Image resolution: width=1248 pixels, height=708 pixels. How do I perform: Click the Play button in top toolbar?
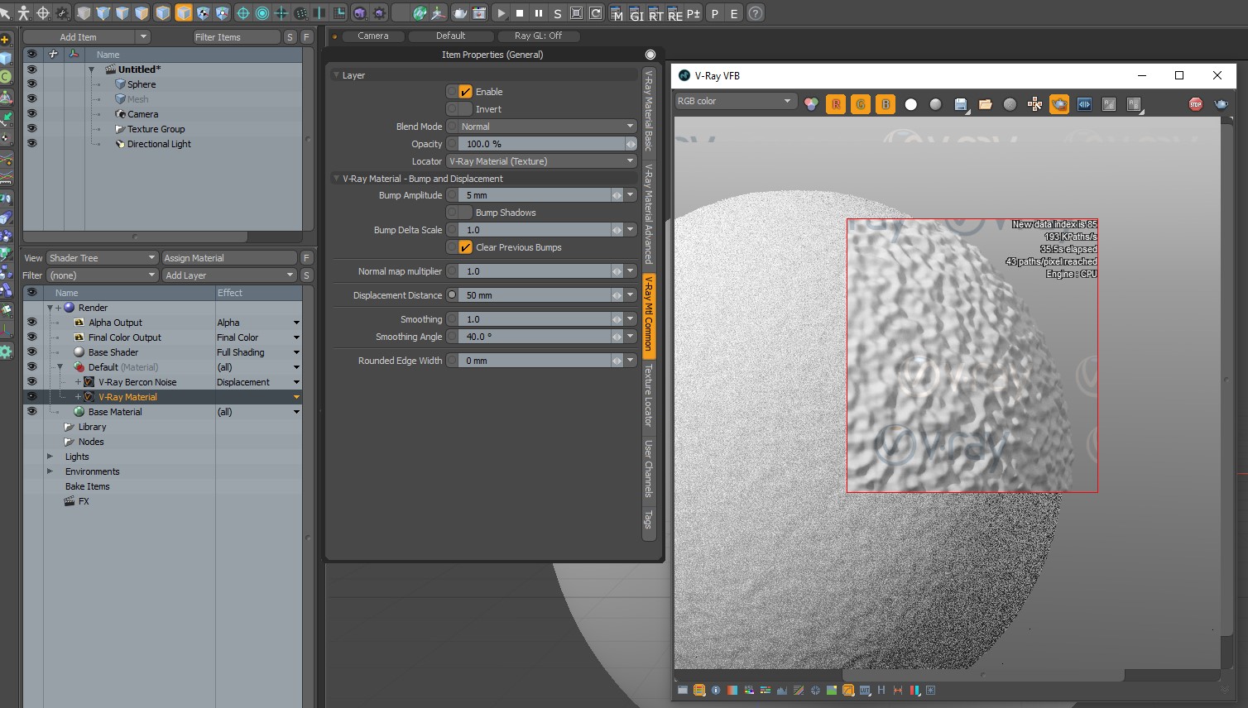tap(501, 13)
